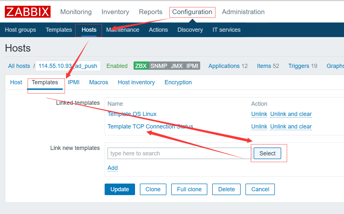The height and width of the screenshot is (214, 344).
Task: Switch to the Host inventory tab
Action: (x=136, y=82)
